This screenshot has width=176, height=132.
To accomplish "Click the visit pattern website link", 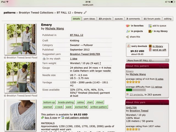I will 76,118.
